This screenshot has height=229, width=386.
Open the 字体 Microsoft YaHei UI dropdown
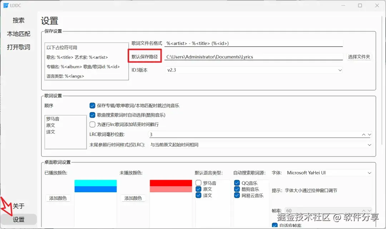(x=328, y=173)
